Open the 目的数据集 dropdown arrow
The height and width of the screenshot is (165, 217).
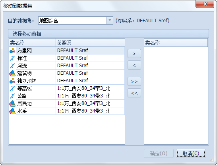tap(110, 21)
